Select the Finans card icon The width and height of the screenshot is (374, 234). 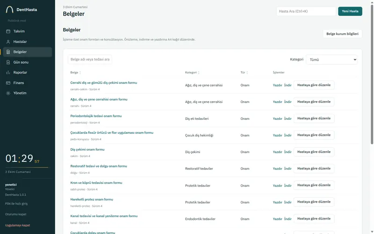tap(8, 83)
